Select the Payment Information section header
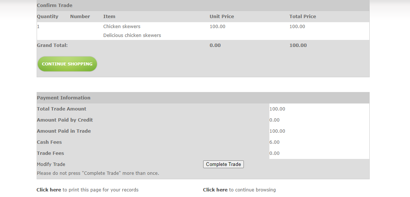410x197 pixels. [x=64, y=98]
